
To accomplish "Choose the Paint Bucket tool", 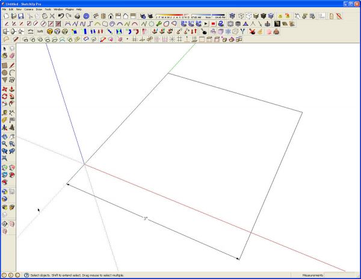I will [4, 56].
